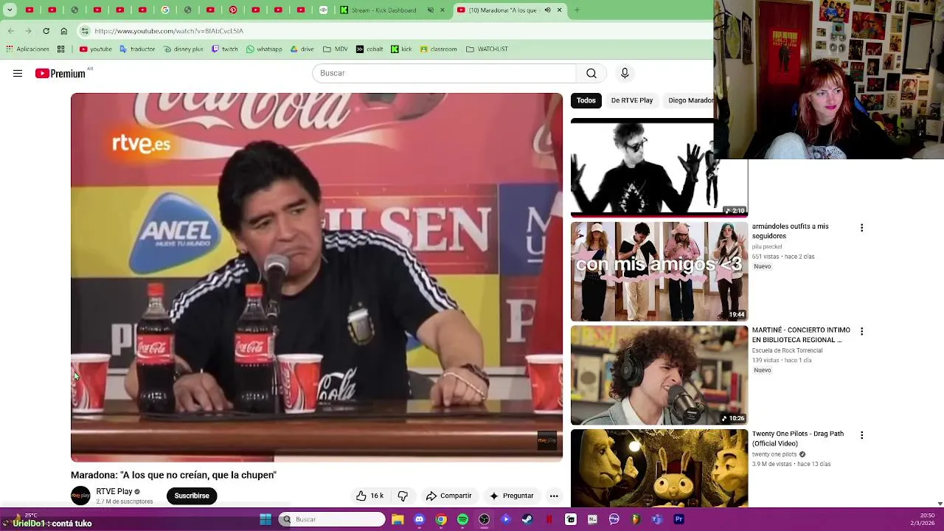944x531 pixels.
Task: Select the Todos filter chip
Action: click(586, 100)
